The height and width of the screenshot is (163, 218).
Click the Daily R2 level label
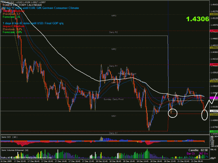pos(113,32)
